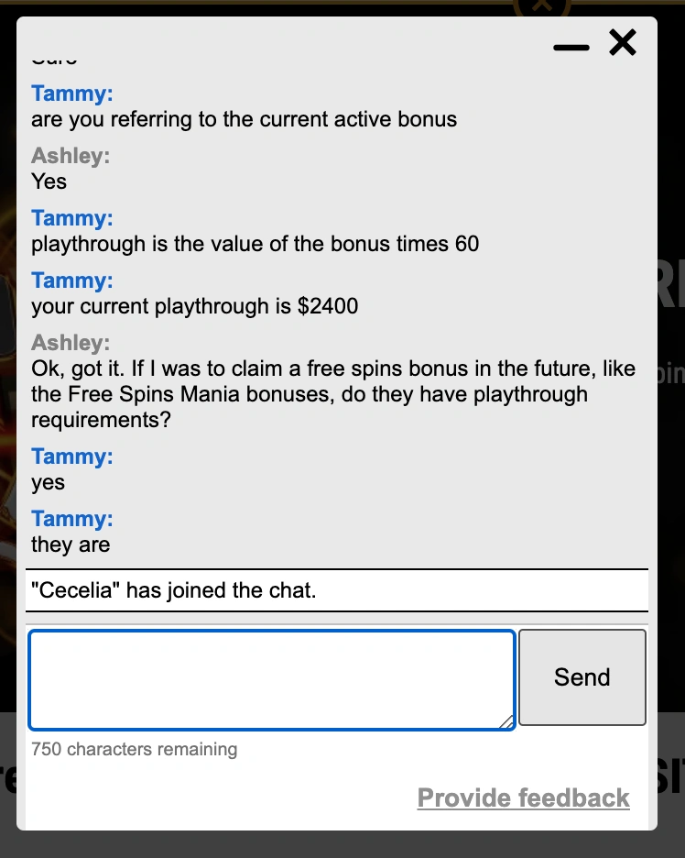Click the "Cecelia has joined the chat" notice
The width and height of the screenshot is (685, 858).
pyautogui.click(x=173, y=590)
